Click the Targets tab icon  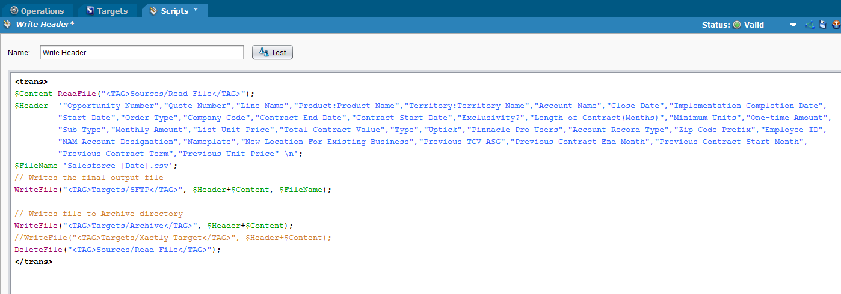[90, 11]
